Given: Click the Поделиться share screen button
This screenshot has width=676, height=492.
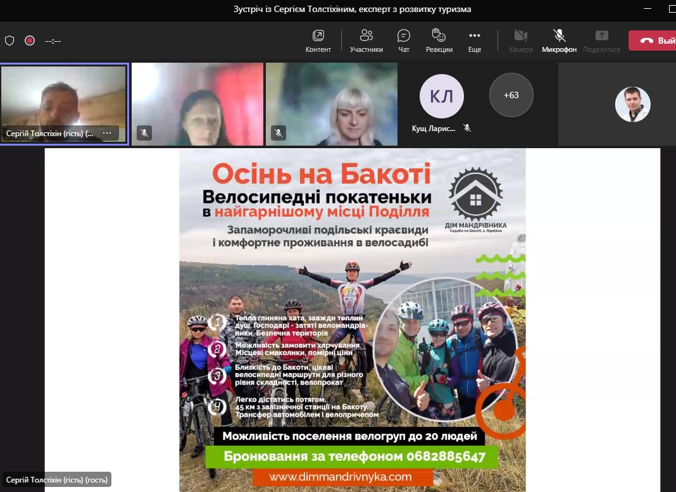Looking at the screenshot, I should pyautogui.click(x=601, y=41).
